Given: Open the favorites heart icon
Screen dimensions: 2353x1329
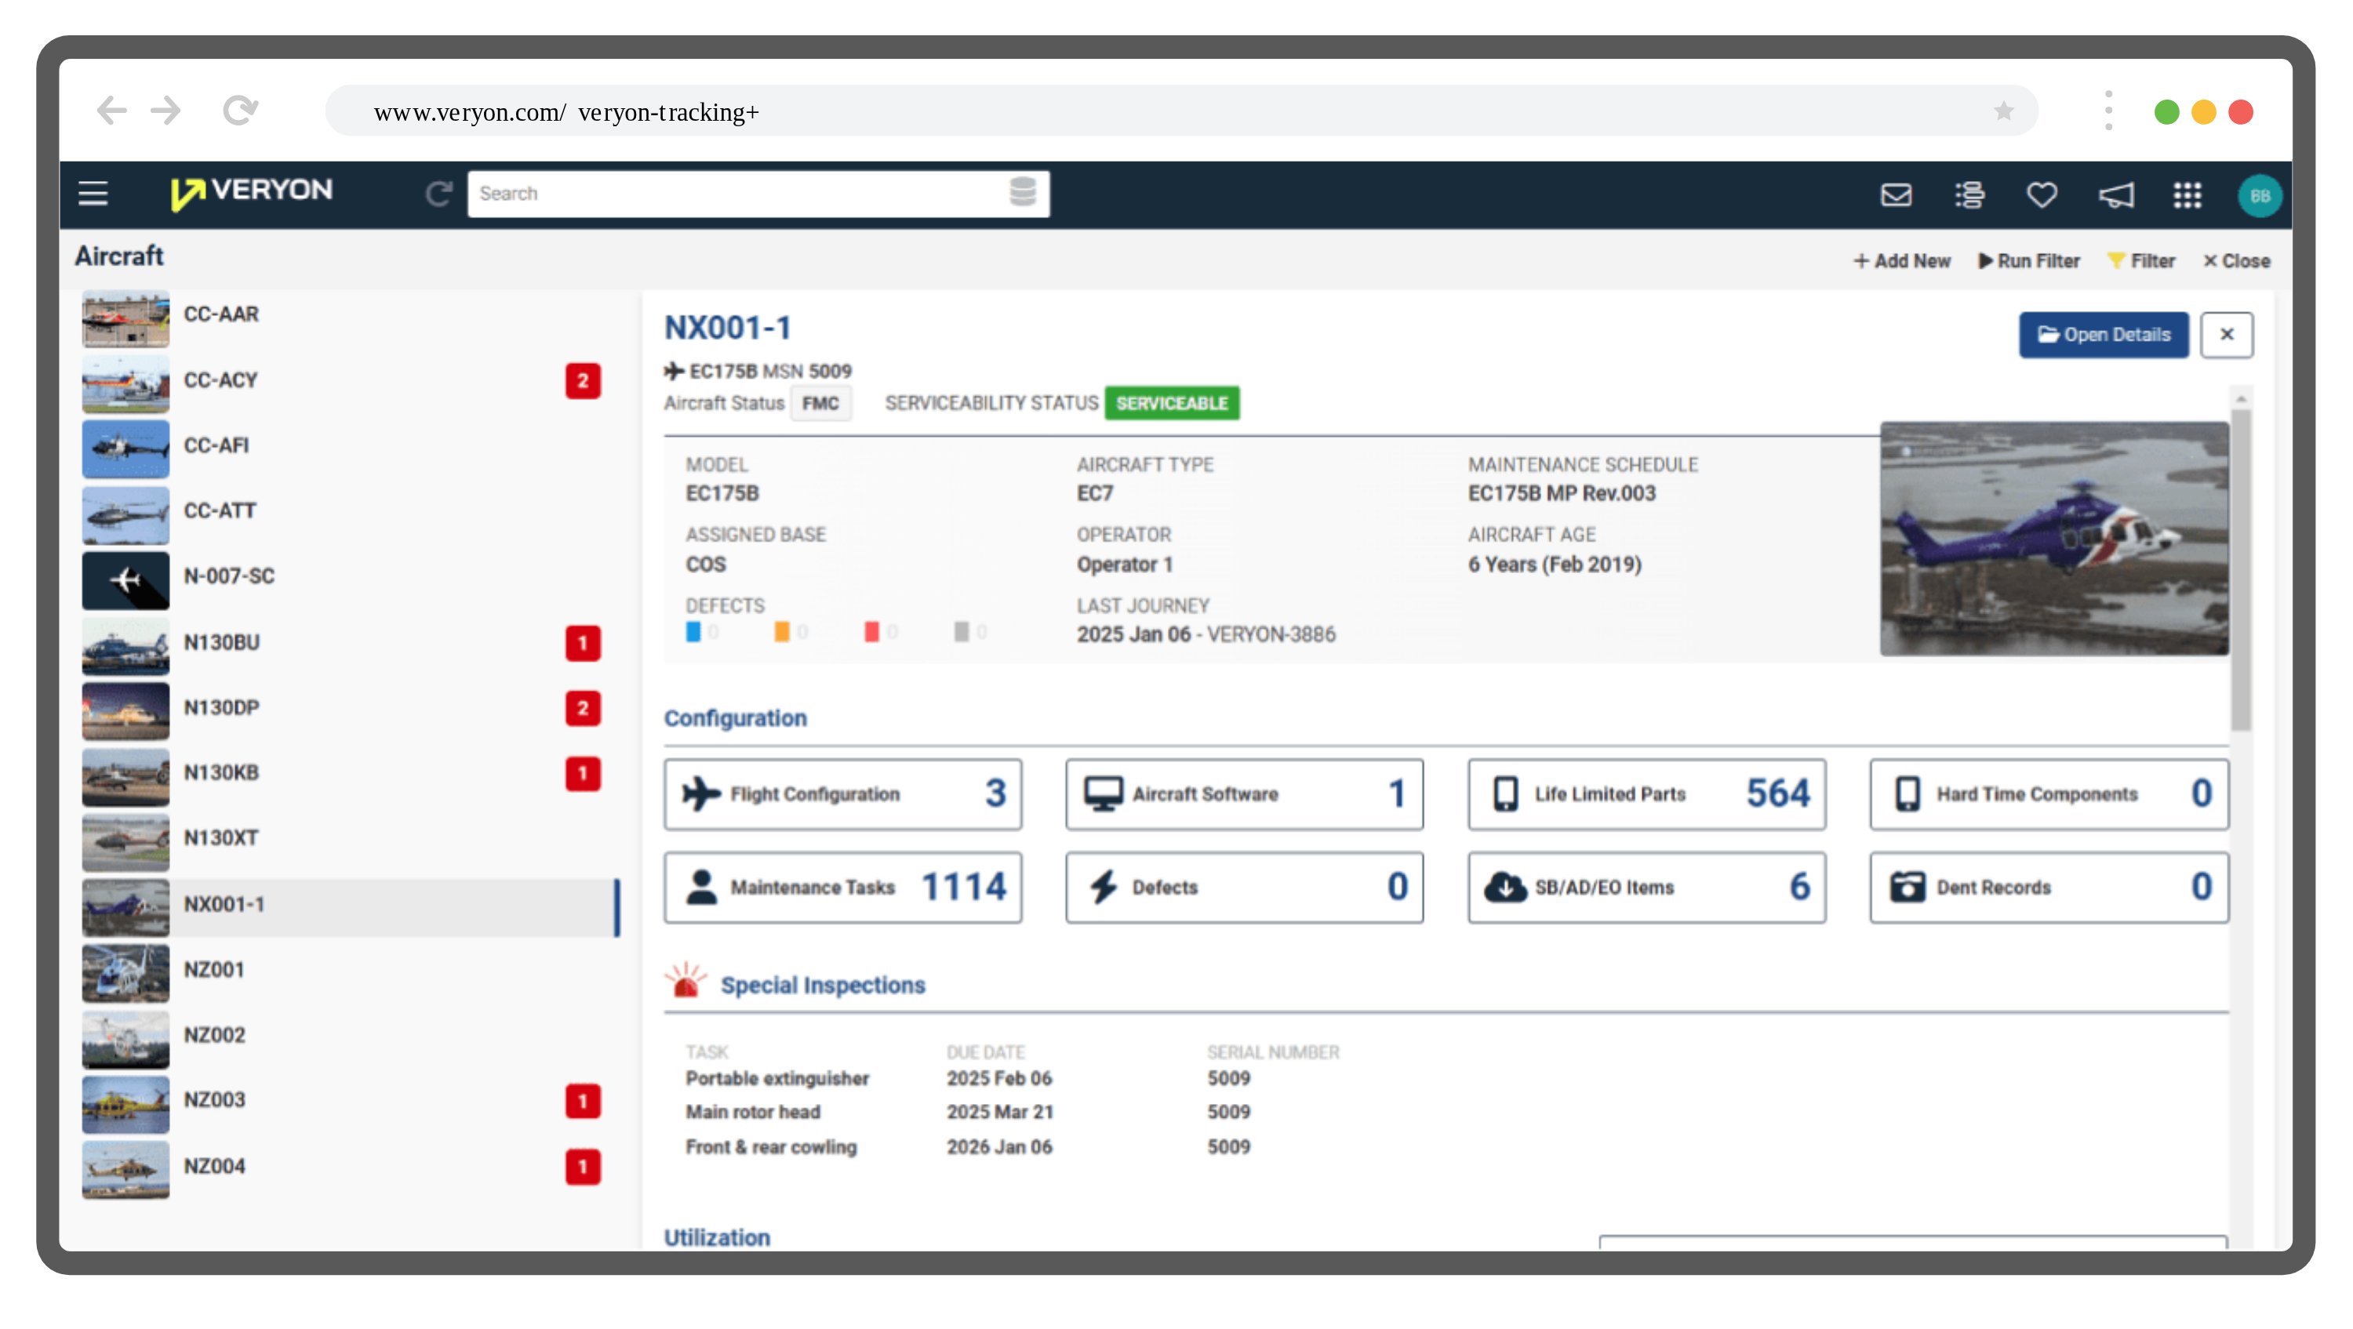Looking at the screenshot, I should pyautogui.click(x=2042, y=194).
